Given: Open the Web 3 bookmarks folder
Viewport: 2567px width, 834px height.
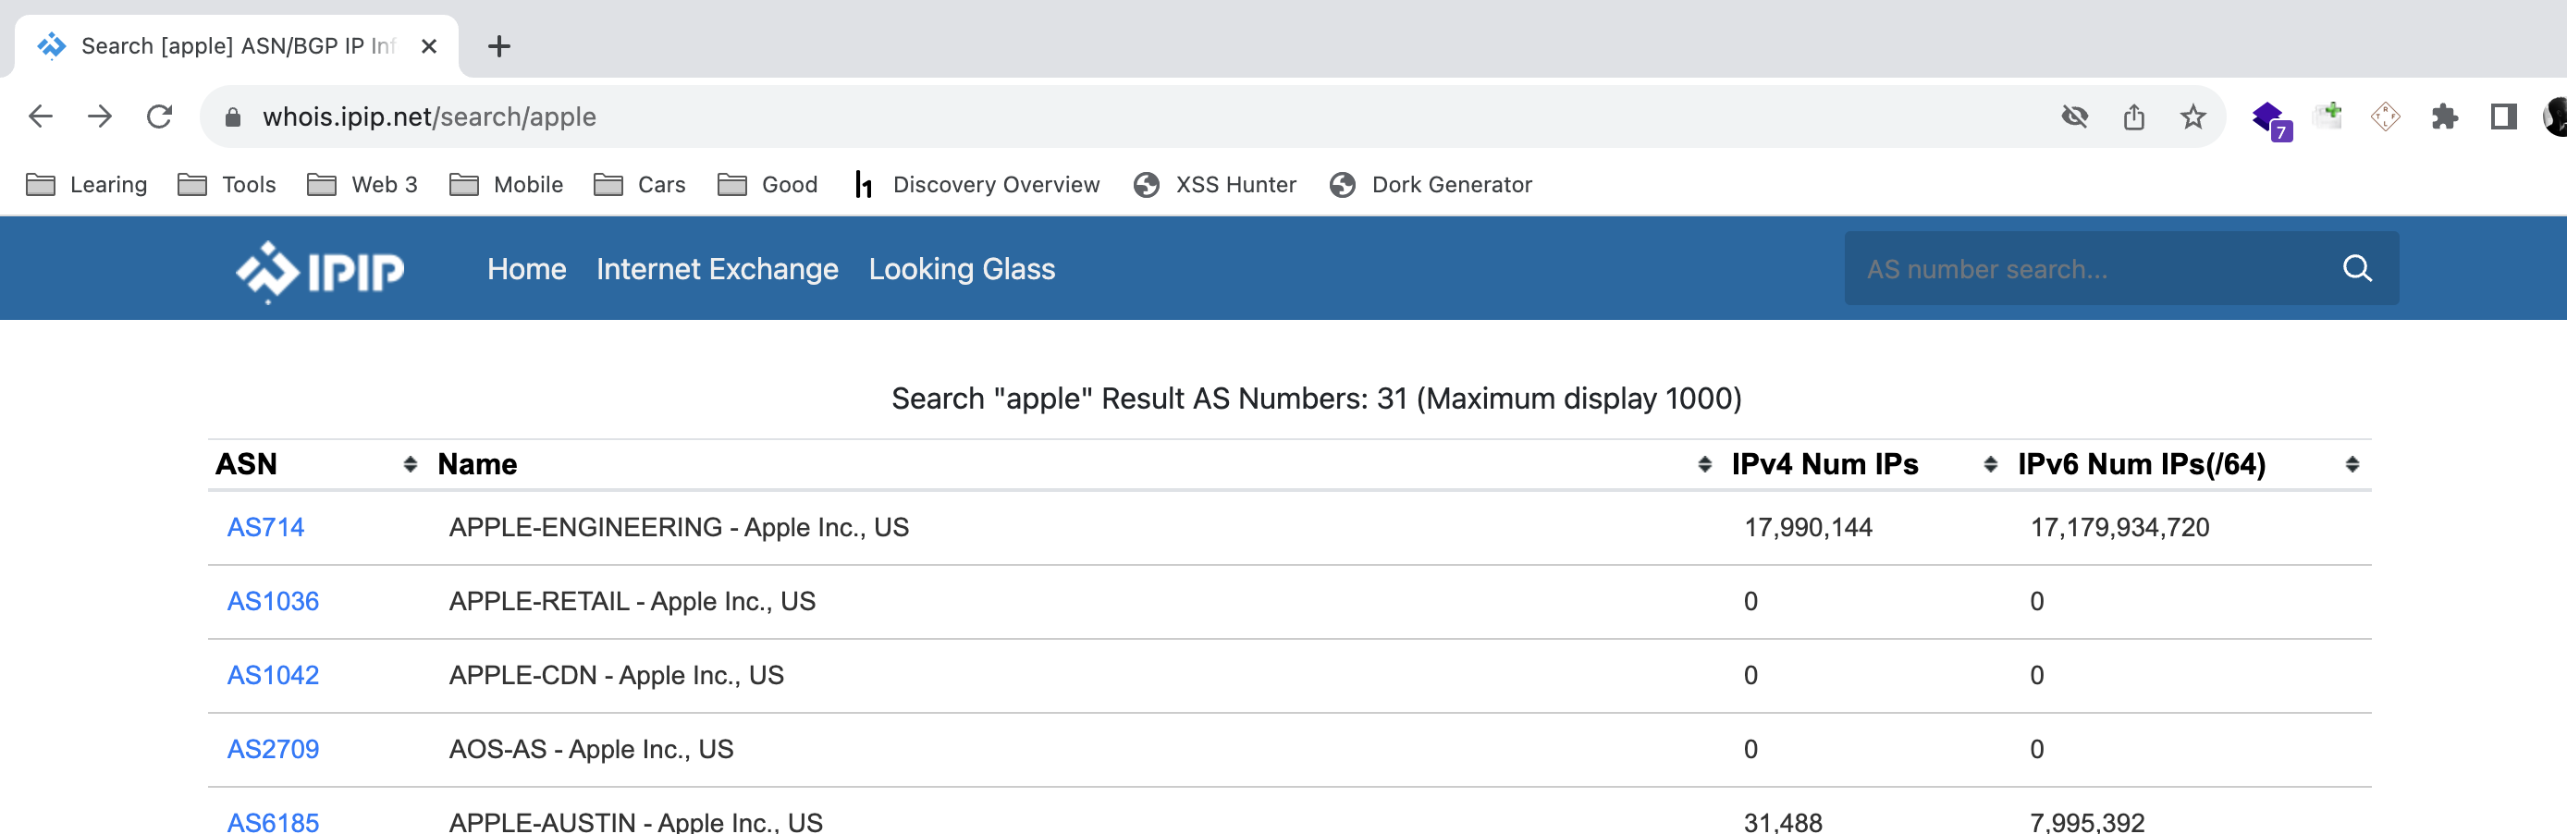Looking at the screenshot, I should click(x=362, y=184).
